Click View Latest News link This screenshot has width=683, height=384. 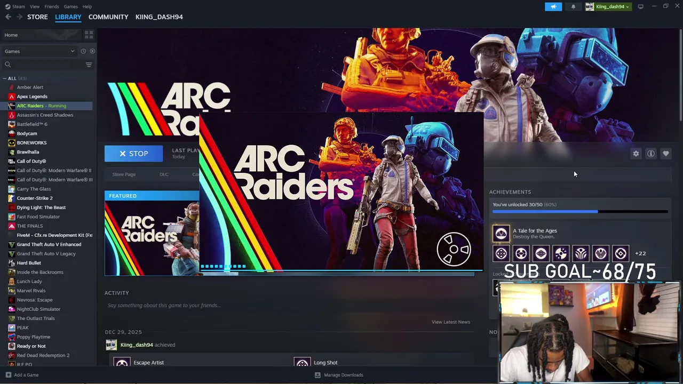tap(451, 322)
